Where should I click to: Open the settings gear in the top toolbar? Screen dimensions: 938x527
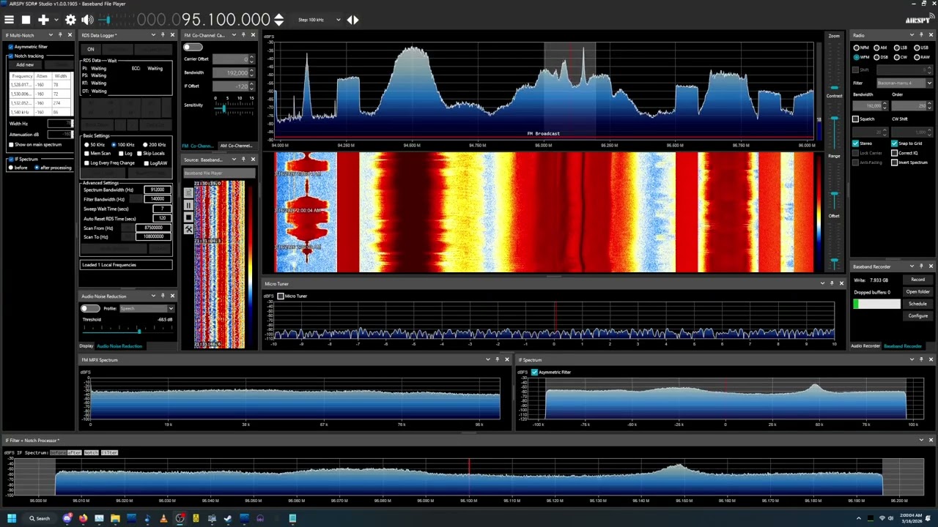pos(70,20)
